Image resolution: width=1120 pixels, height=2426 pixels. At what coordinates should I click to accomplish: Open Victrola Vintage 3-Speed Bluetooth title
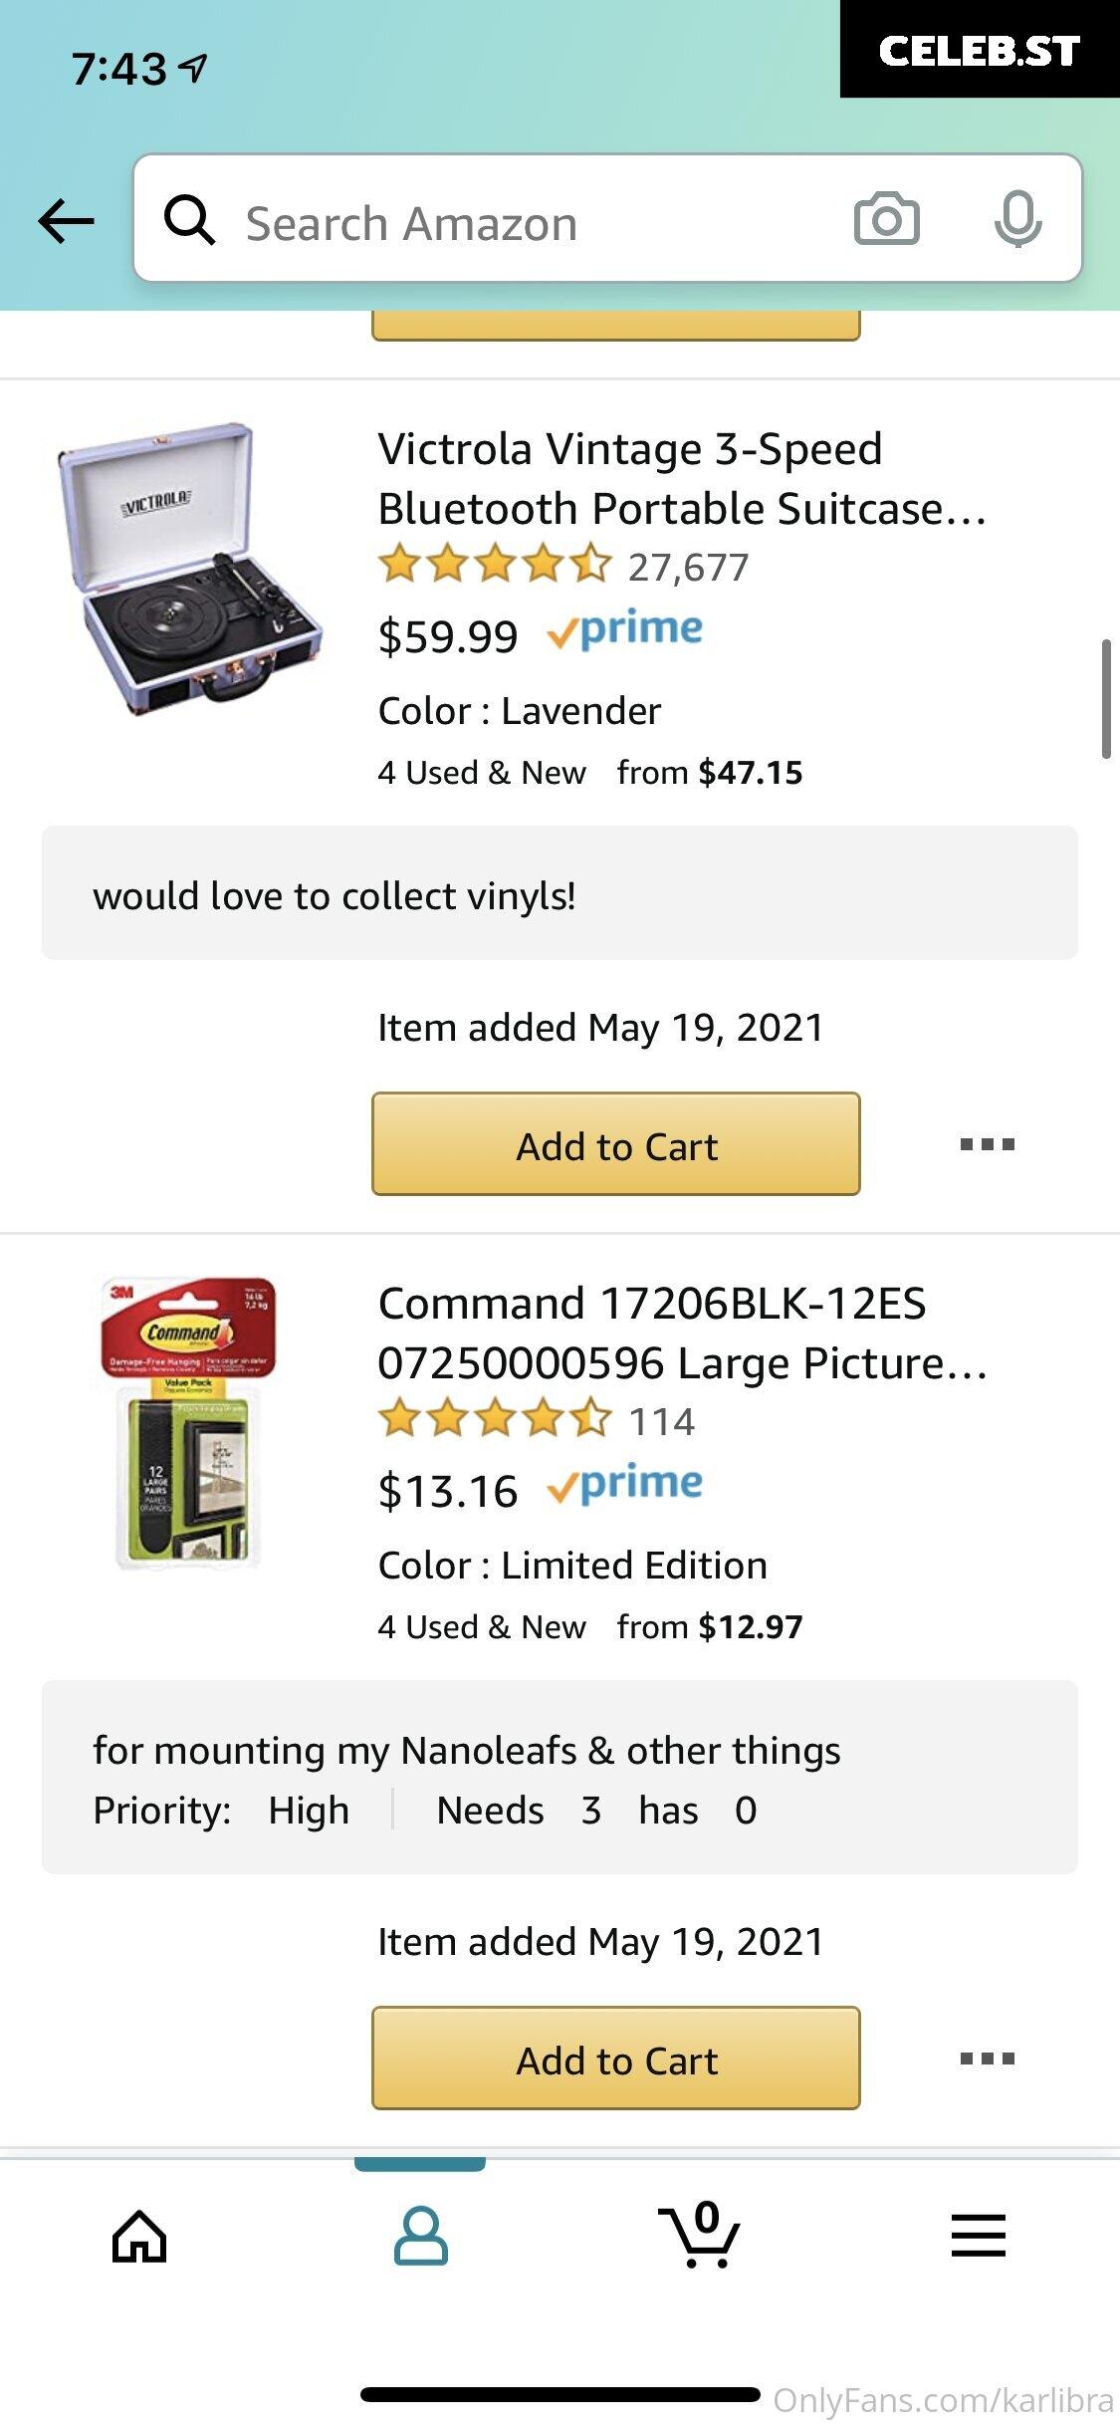click(x=682, y=478)
